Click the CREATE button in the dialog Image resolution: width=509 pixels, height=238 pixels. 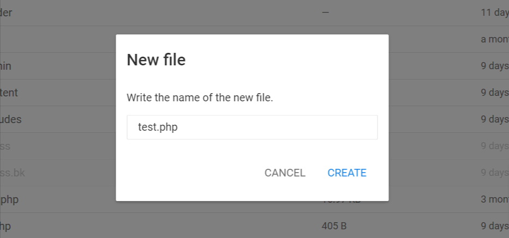click(x=346, y=173)
